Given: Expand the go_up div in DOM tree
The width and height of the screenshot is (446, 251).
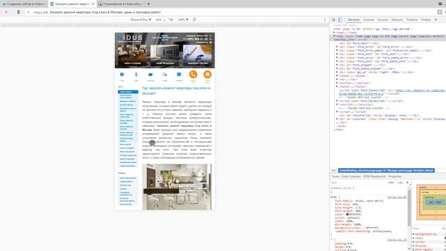Looking at the screenshot, I should tap(337, 73).
